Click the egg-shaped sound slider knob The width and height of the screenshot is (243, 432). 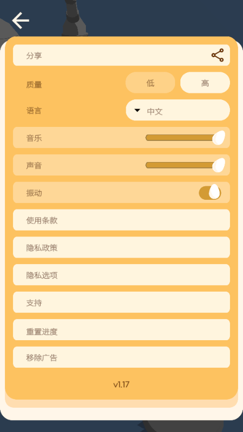219,165
